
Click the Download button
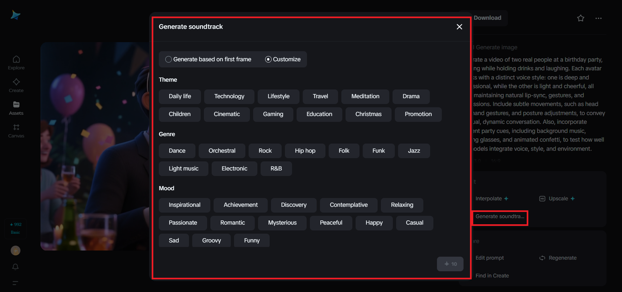[x=487, y=18]
